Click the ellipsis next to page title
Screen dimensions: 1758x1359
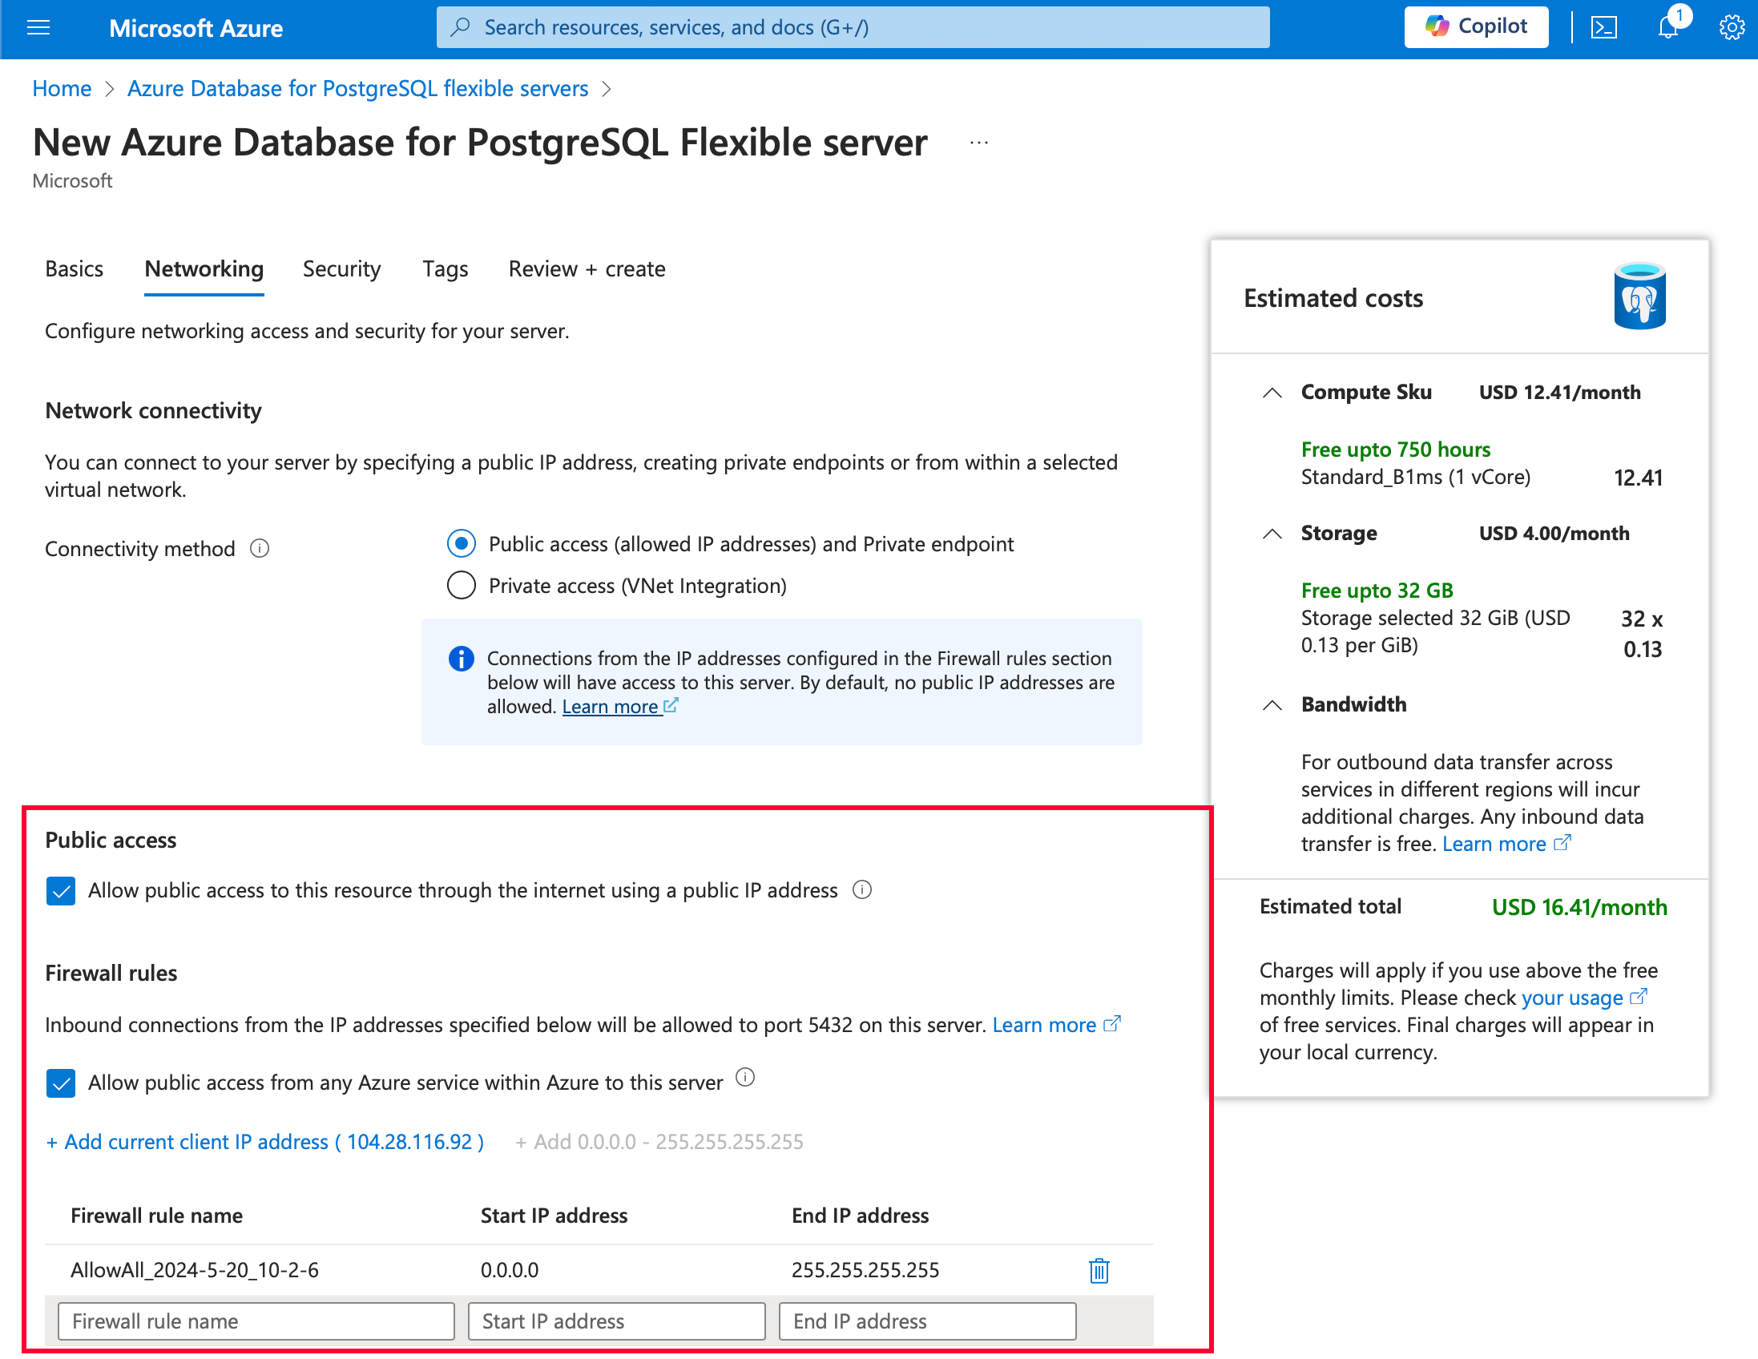coord(979,143)
